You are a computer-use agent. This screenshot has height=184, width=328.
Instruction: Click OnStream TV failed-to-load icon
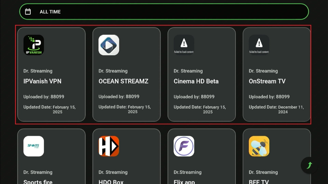(259, 45)
